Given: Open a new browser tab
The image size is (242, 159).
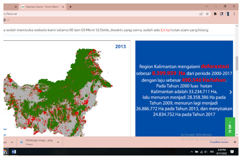Looking at the screenshot, I should coord(70,7).
